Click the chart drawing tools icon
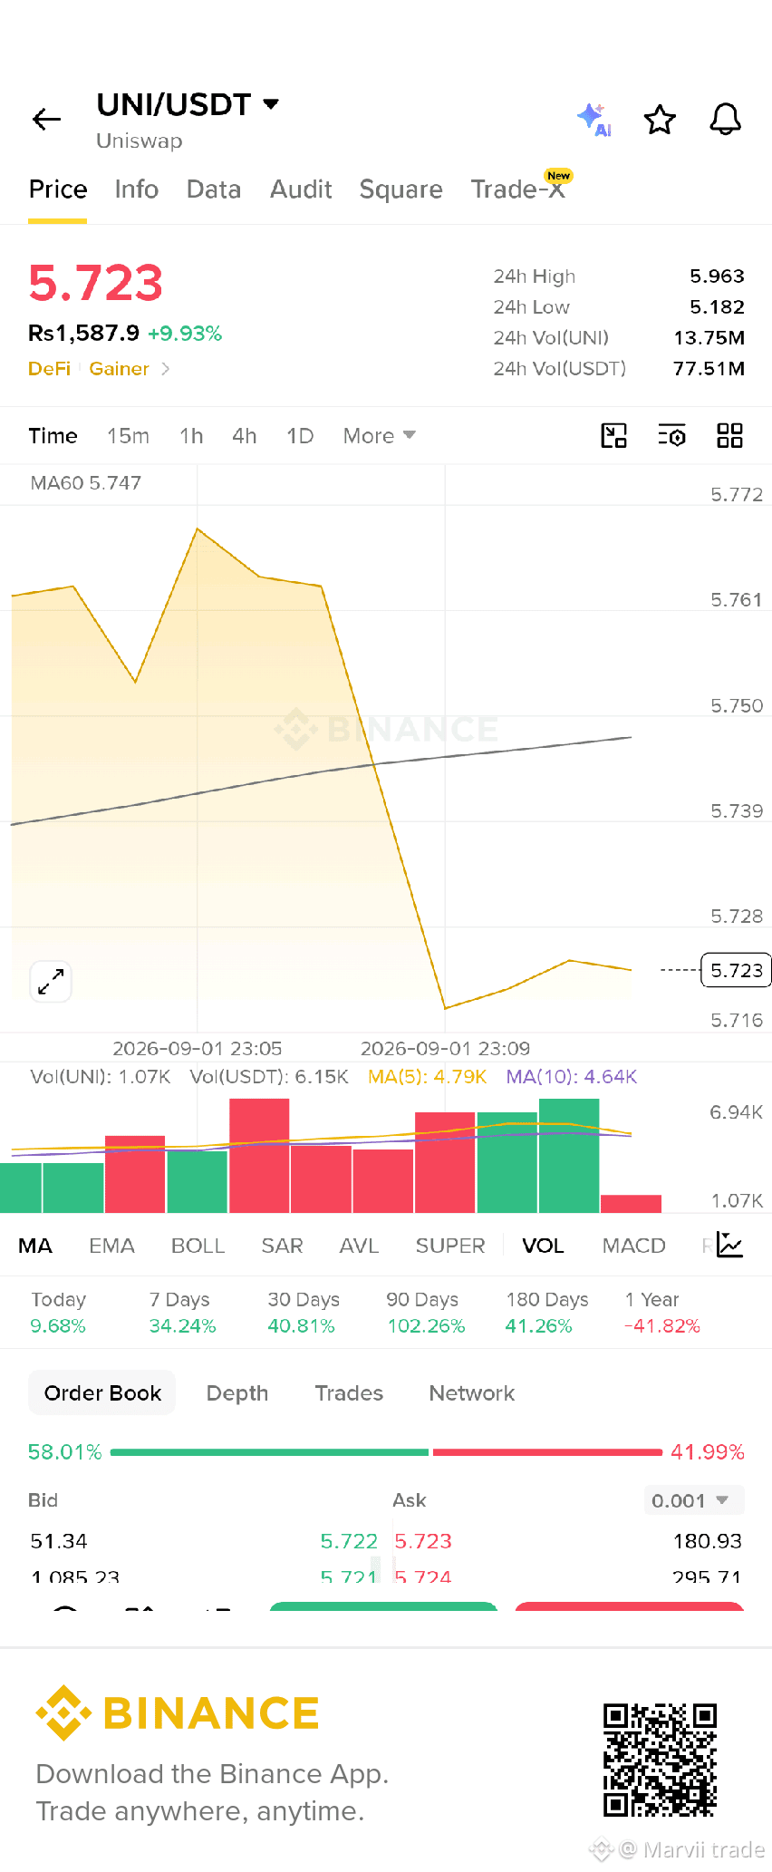Viewport: 772px width, 1872px height. click(614, 436)
